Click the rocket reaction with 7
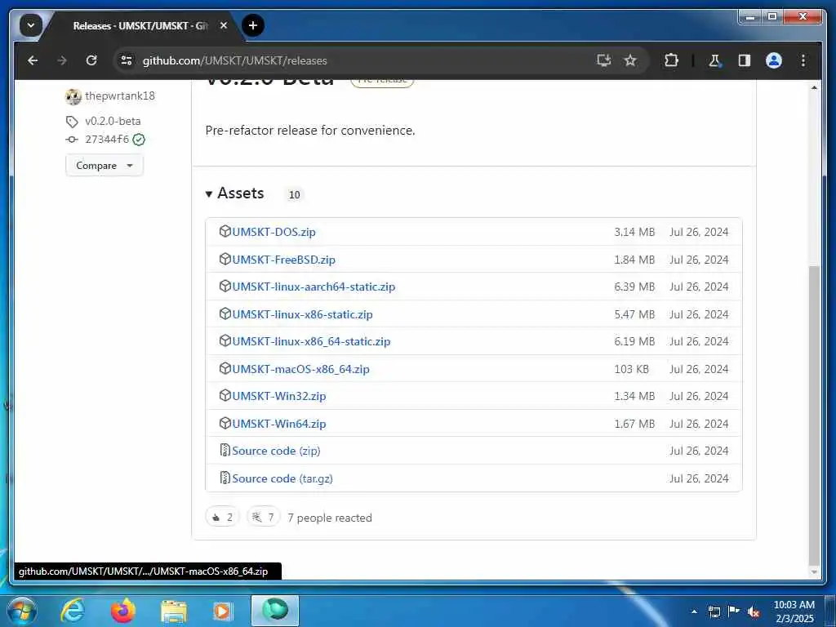 click(264, 517)
